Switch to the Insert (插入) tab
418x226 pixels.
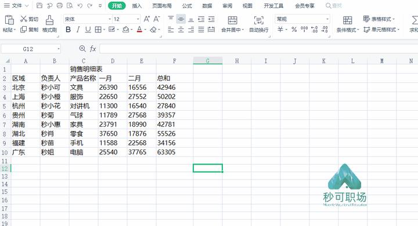137,6
